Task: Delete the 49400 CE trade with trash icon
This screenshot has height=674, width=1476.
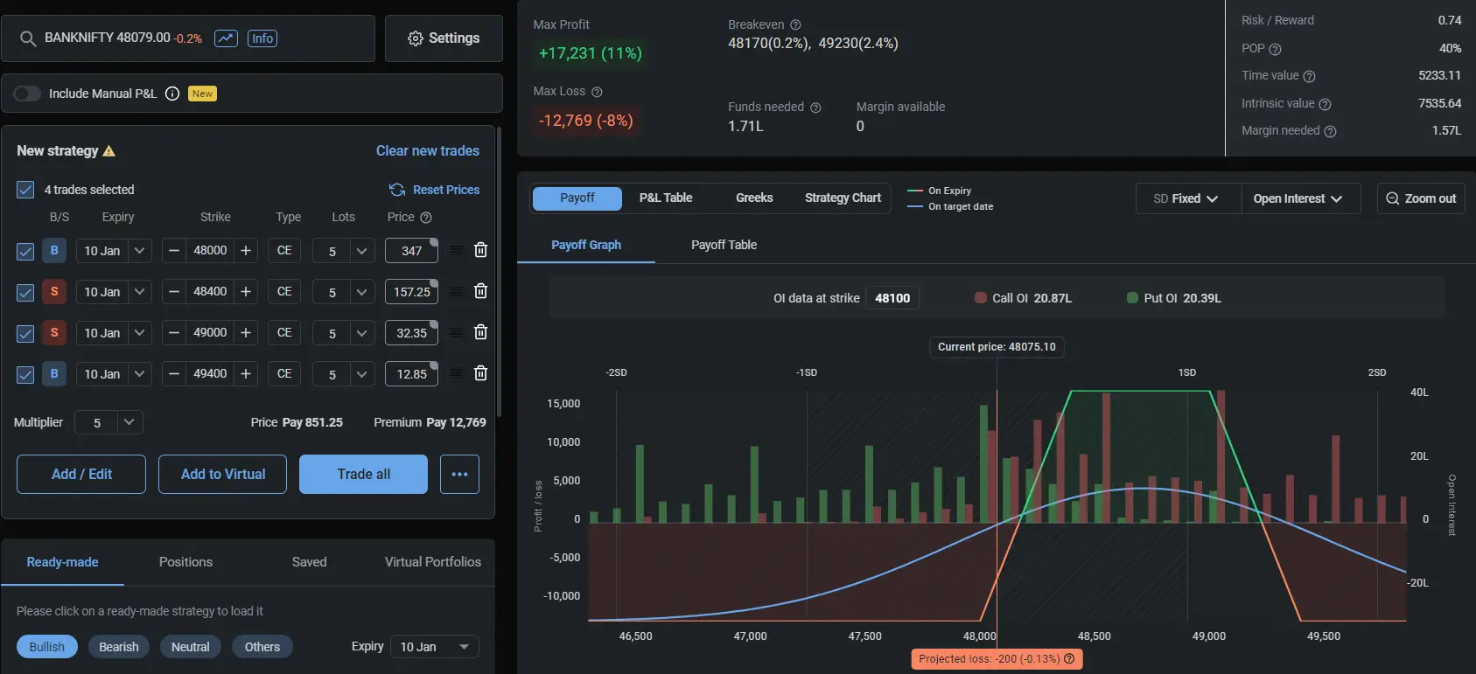Action: (x=480, y=373)
